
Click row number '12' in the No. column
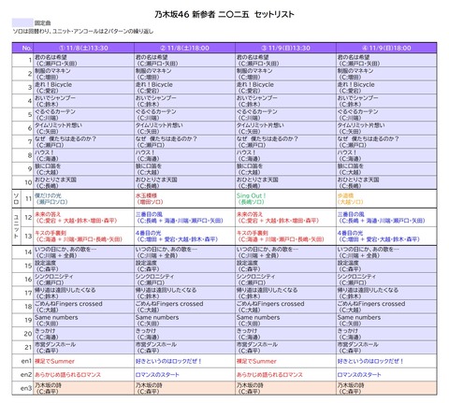click(x=28, y=217)
